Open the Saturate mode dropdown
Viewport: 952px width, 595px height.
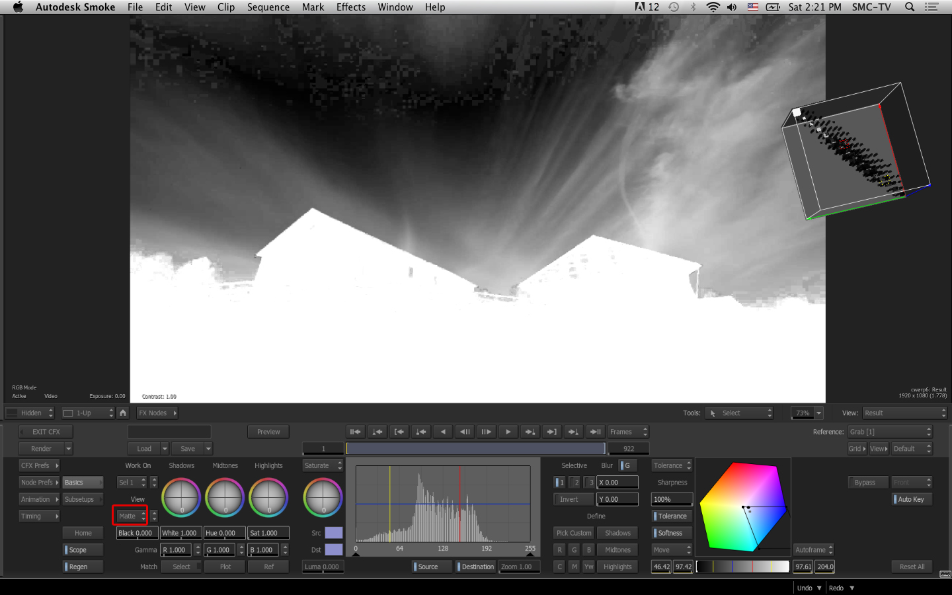coord(323,465)
